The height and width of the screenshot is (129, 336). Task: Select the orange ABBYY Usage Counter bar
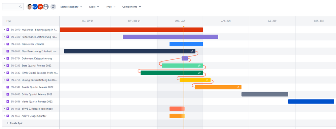[177, 116]
